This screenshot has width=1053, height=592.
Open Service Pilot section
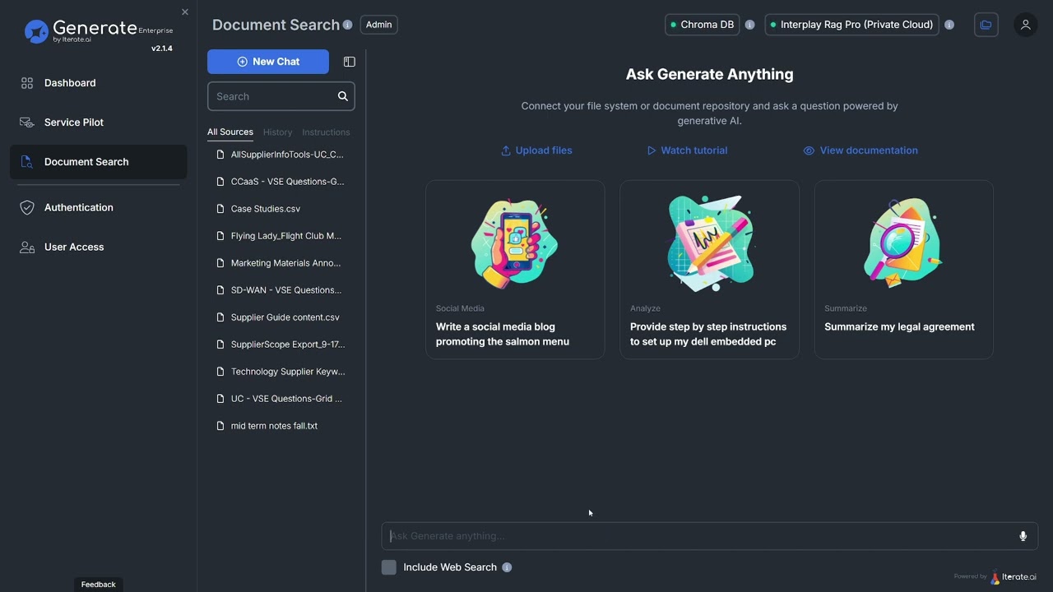98,123
